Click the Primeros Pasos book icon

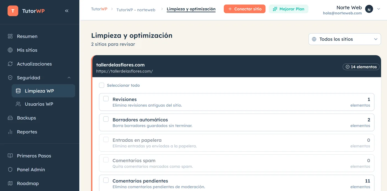tap(10, 156)
